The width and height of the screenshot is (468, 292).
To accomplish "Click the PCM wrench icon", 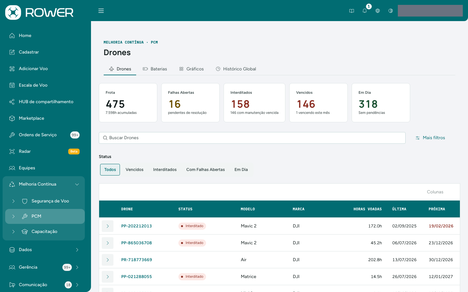I will [x=25, y=216].
